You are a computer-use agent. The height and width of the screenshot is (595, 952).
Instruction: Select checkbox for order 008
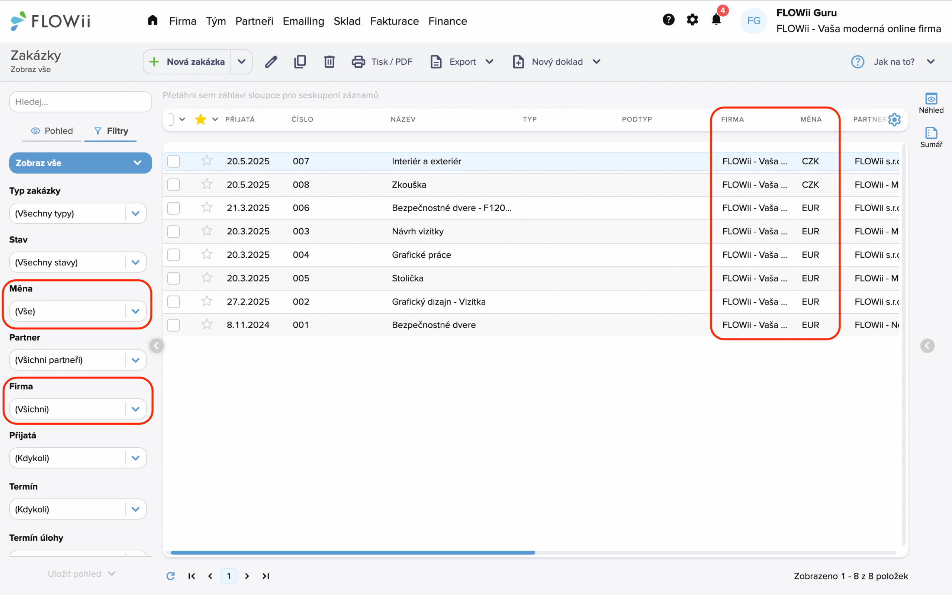tap(174, 184)
